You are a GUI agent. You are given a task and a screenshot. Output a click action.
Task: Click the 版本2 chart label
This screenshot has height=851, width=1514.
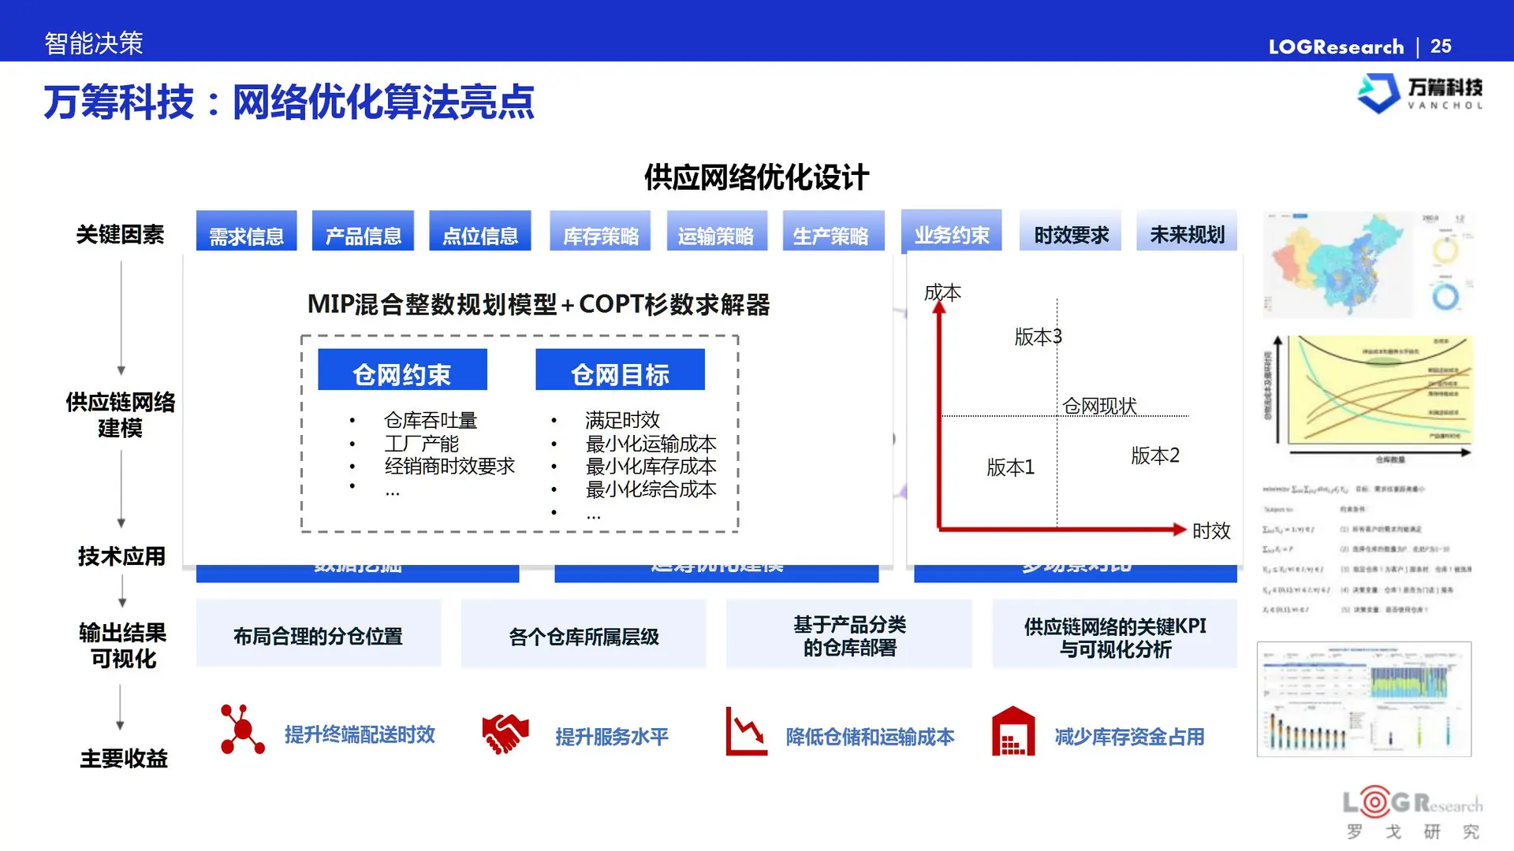[x=1154, y=455]
